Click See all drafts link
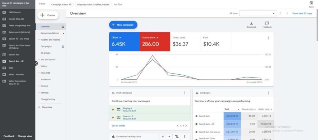318x140 pixels. tap(118, 126)
